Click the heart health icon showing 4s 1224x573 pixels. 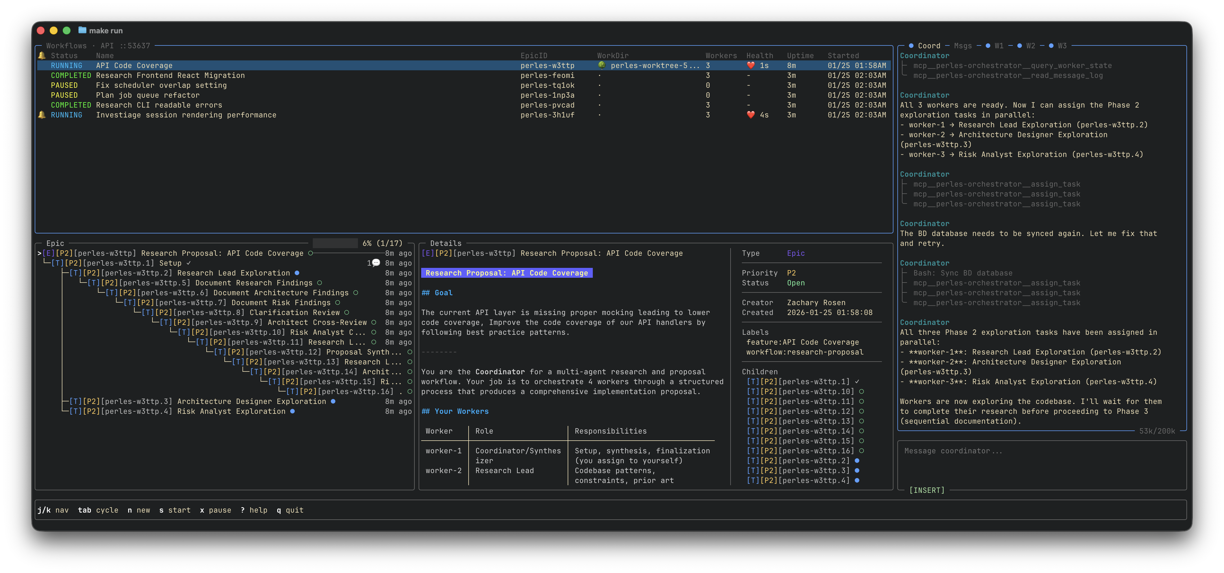click(x=751, y=115)
